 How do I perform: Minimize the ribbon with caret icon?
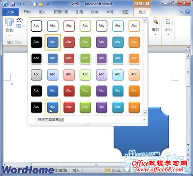pos(182,12)
